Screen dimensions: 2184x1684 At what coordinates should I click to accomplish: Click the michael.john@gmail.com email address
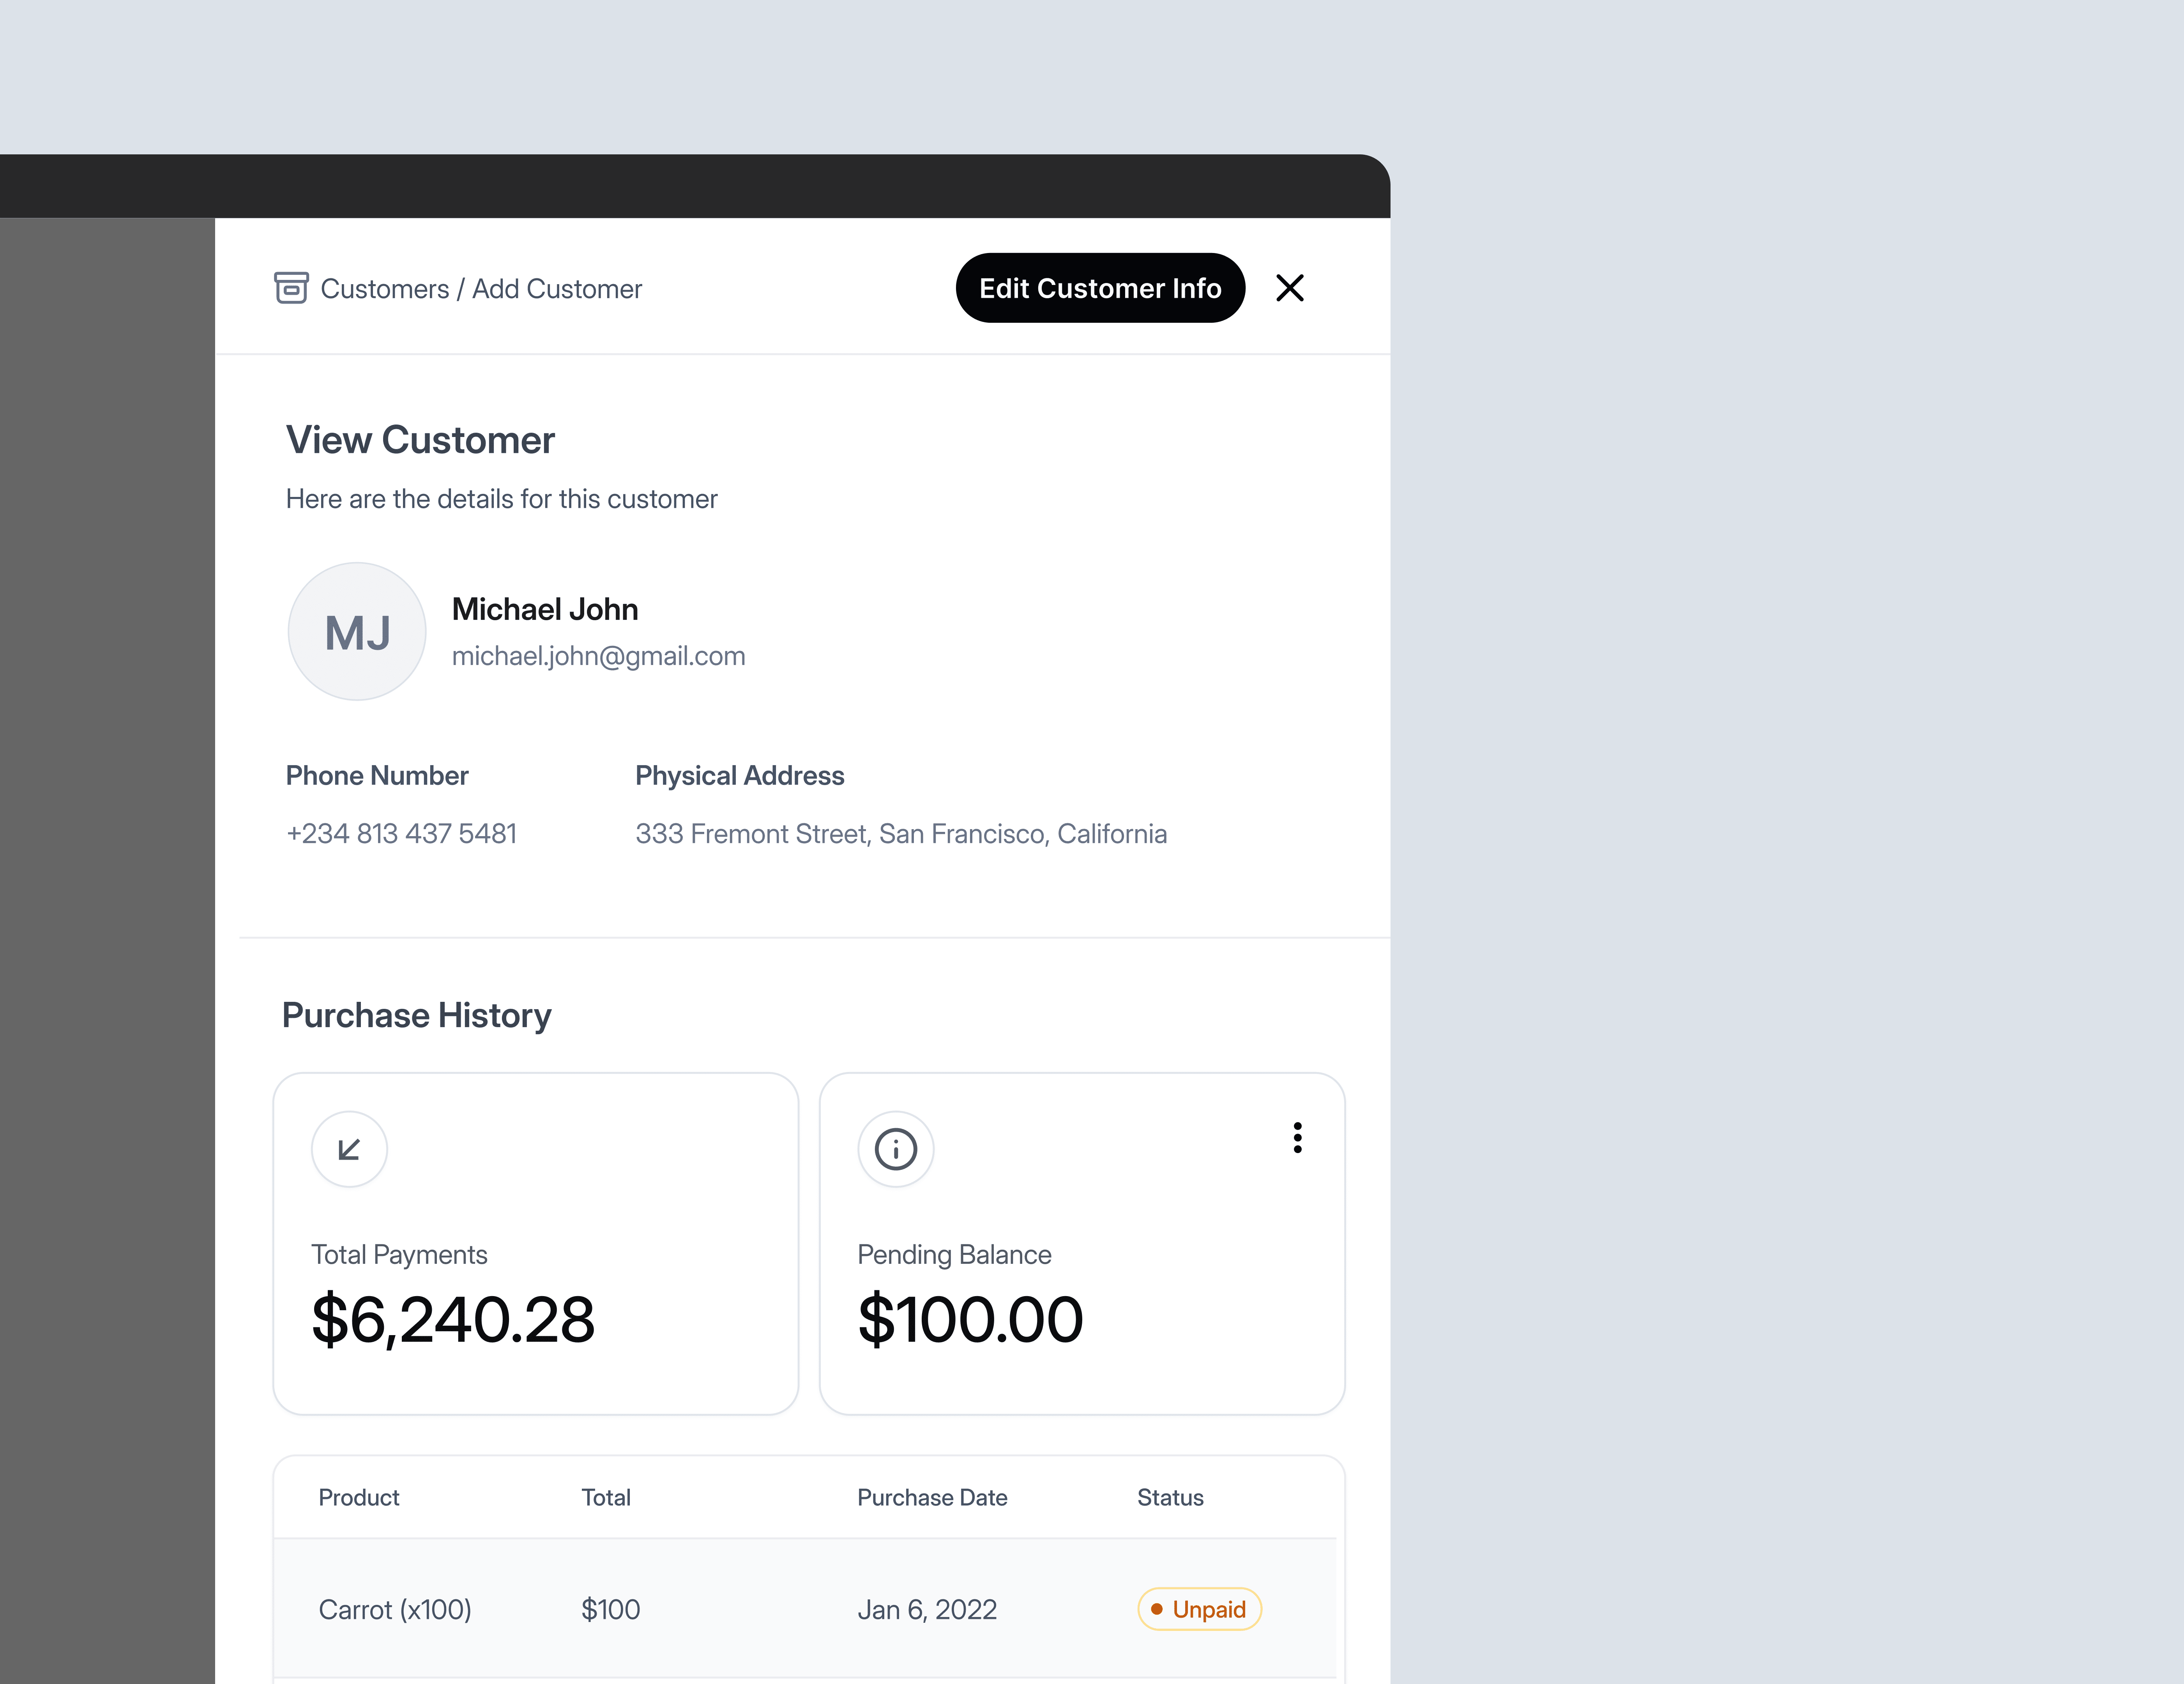coord(598,656)
